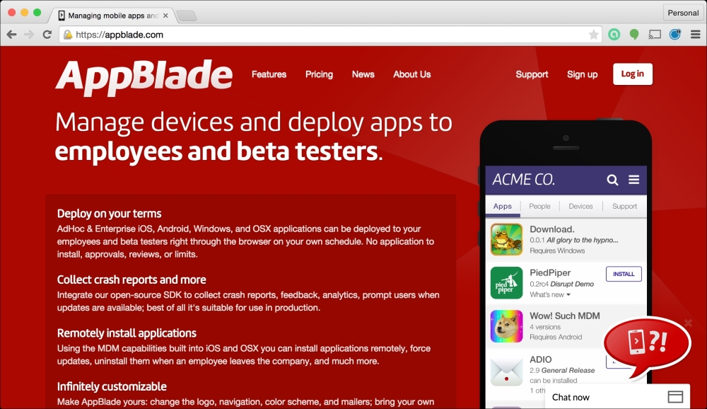Click the 'Download.' app name

pos(552,229)
